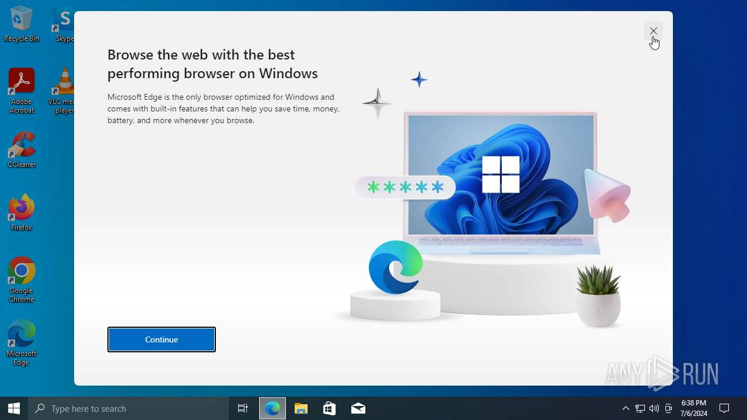Select the Google Chrome desktop shortcut

tap(22, 280)
